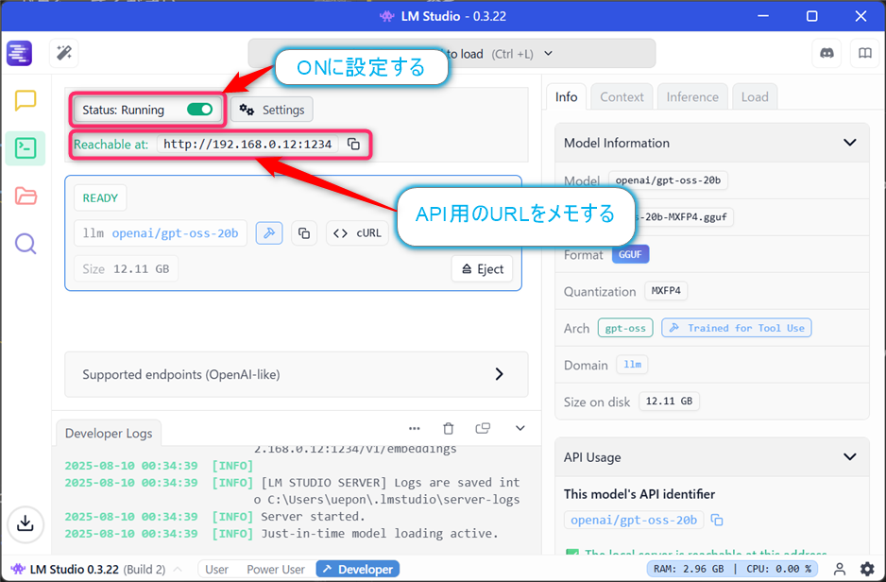This screenshot has width=886, height=582.
Task: Click the MXFP4 quantization value
Action: click(x=666, y=291)
